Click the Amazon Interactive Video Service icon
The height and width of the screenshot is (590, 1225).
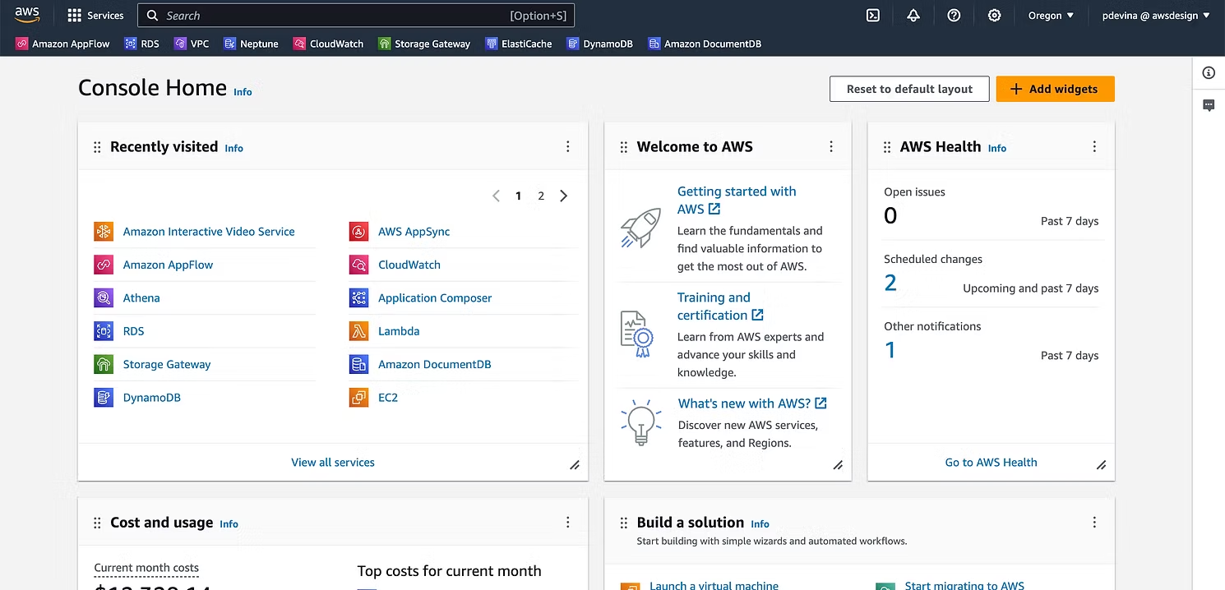coord(104,232)
